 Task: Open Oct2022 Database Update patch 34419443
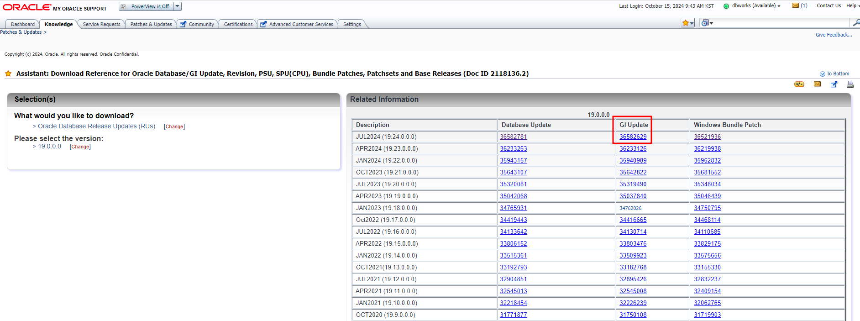click(514, 220)
